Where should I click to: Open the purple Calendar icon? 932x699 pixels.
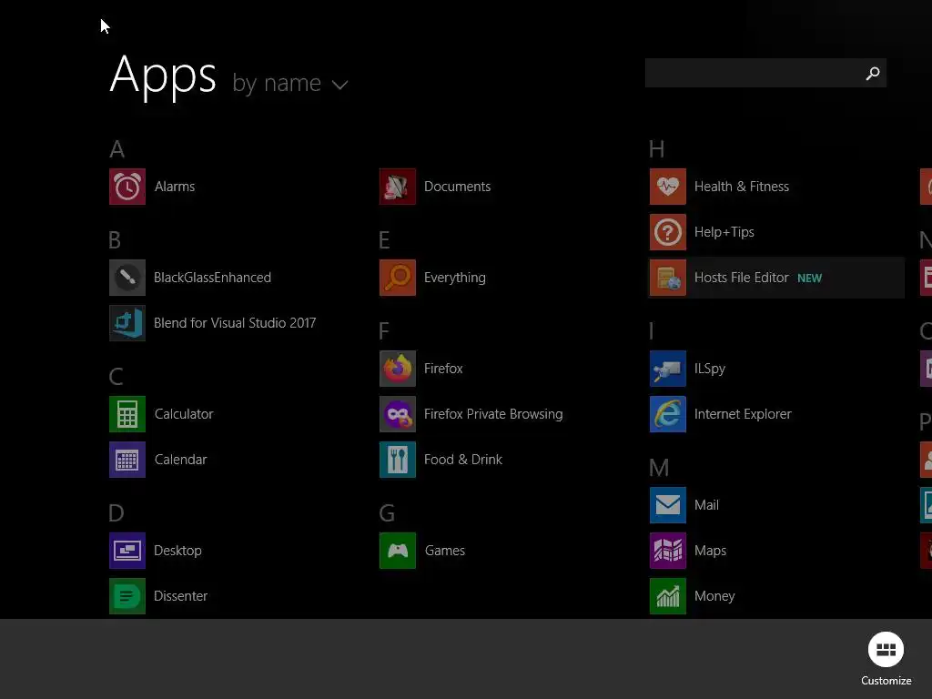coord(127,460)
